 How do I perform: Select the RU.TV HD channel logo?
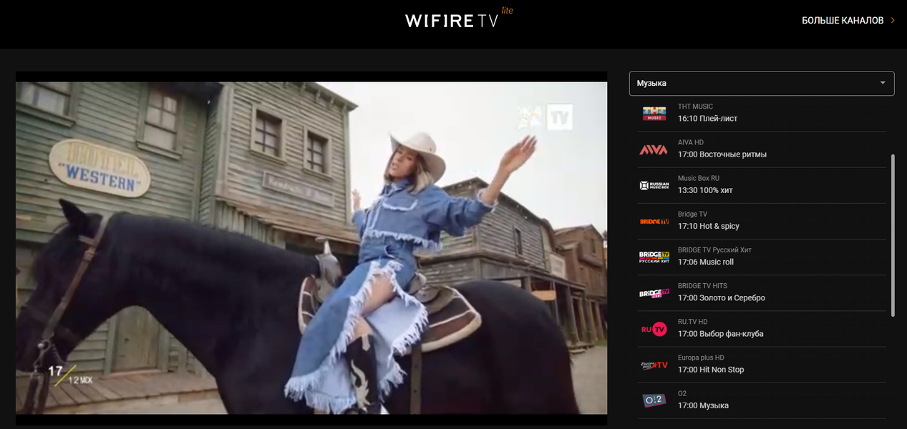(x=654, y=329)
